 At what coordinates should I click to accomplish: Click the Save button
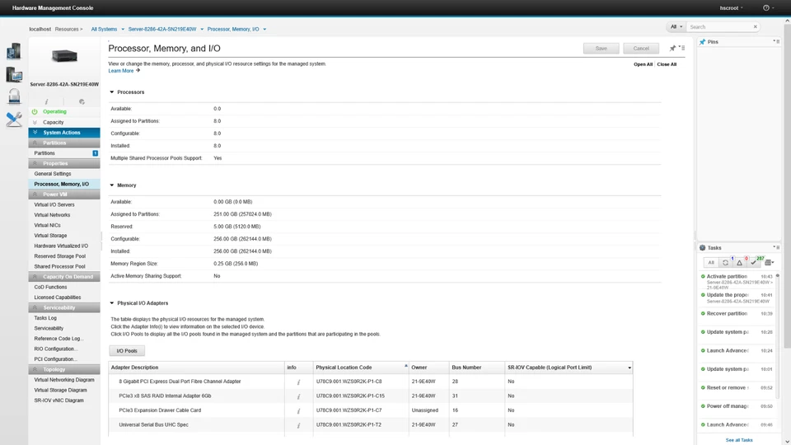601,49
